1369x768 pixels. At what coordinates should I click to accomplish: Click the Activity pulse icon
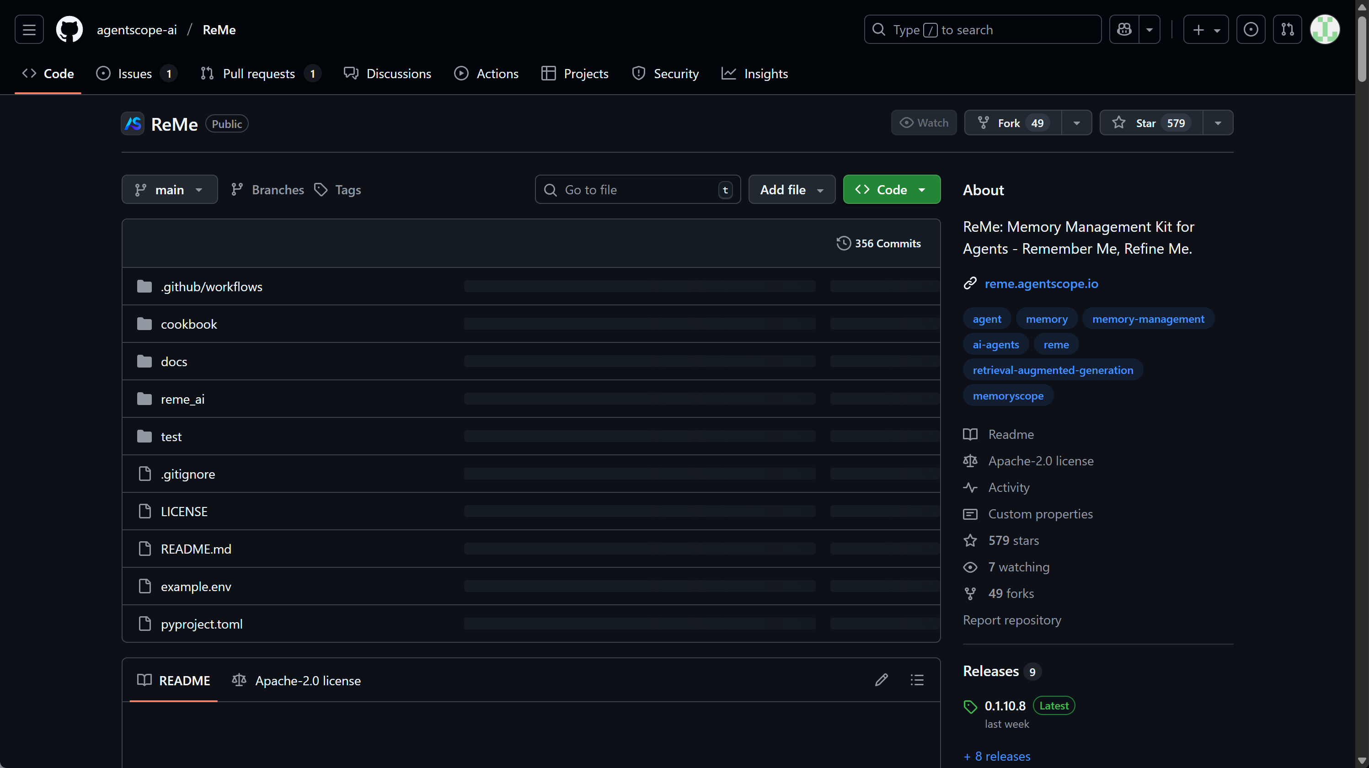pos(970,487)
